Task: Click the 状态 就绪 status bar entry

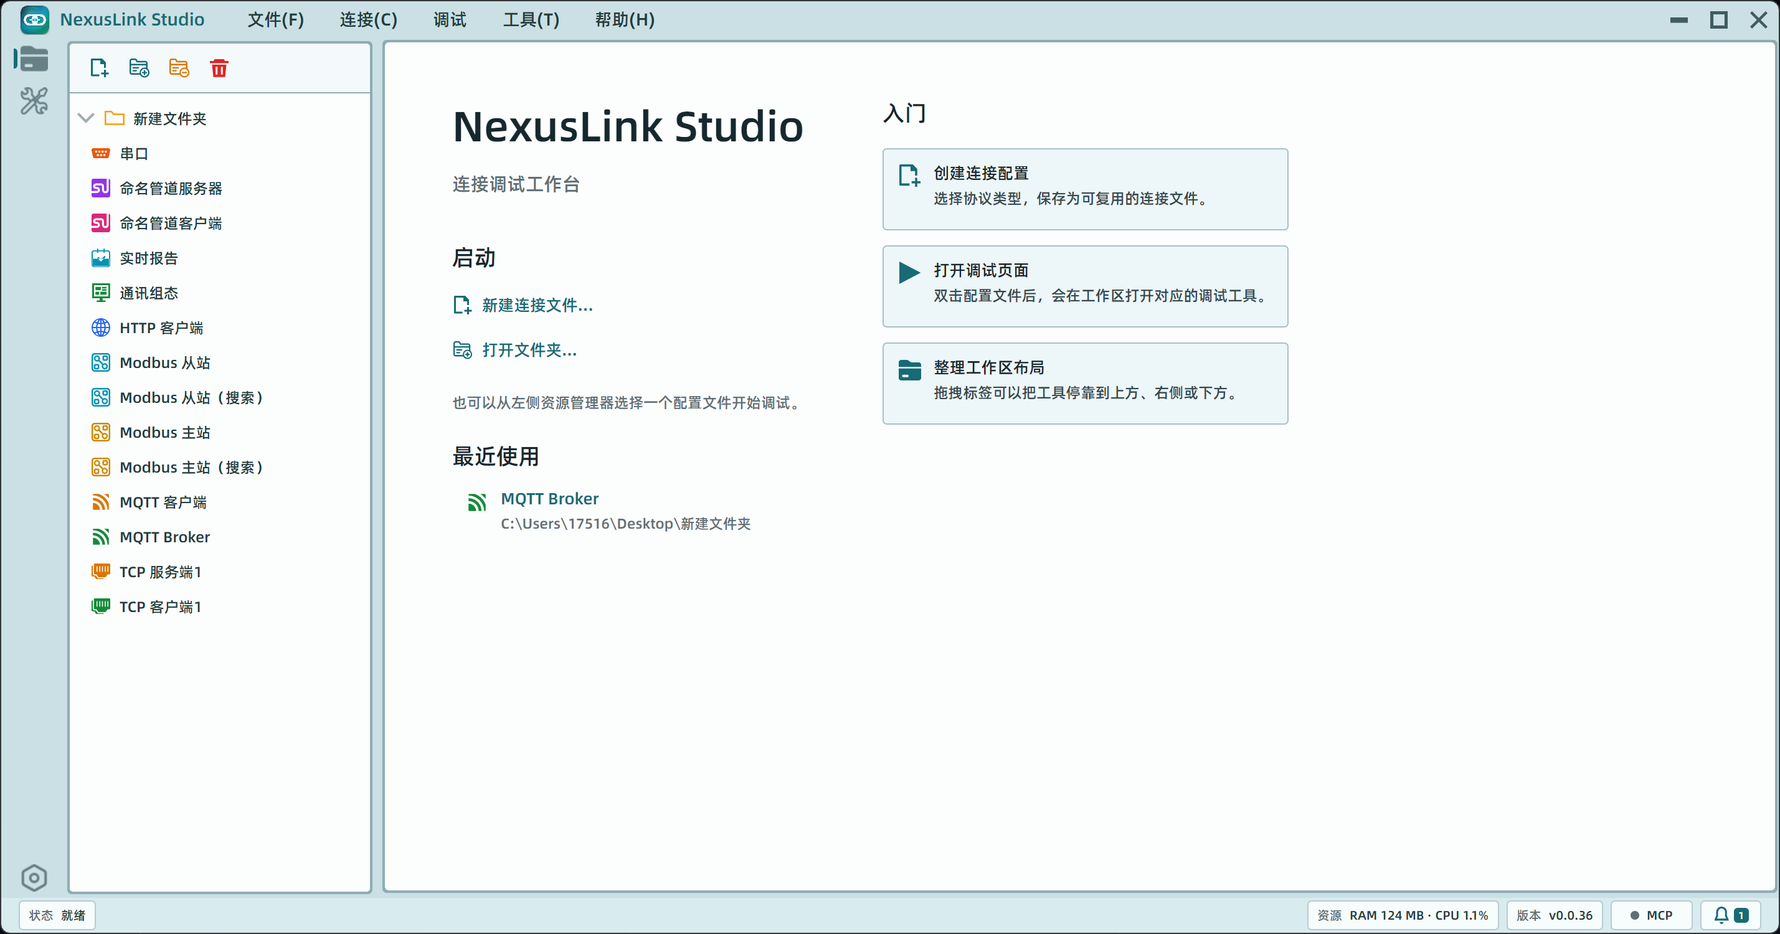Action: point(57,915)
